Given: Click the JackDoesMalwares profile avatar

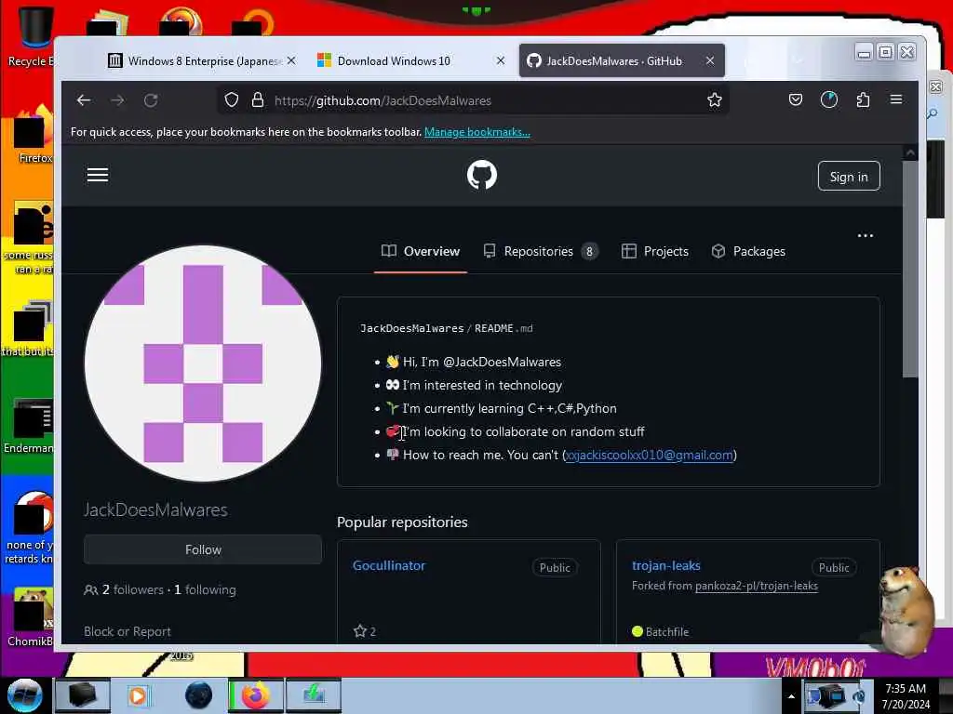Looking at the screenshot, I should tap(203, 364).
